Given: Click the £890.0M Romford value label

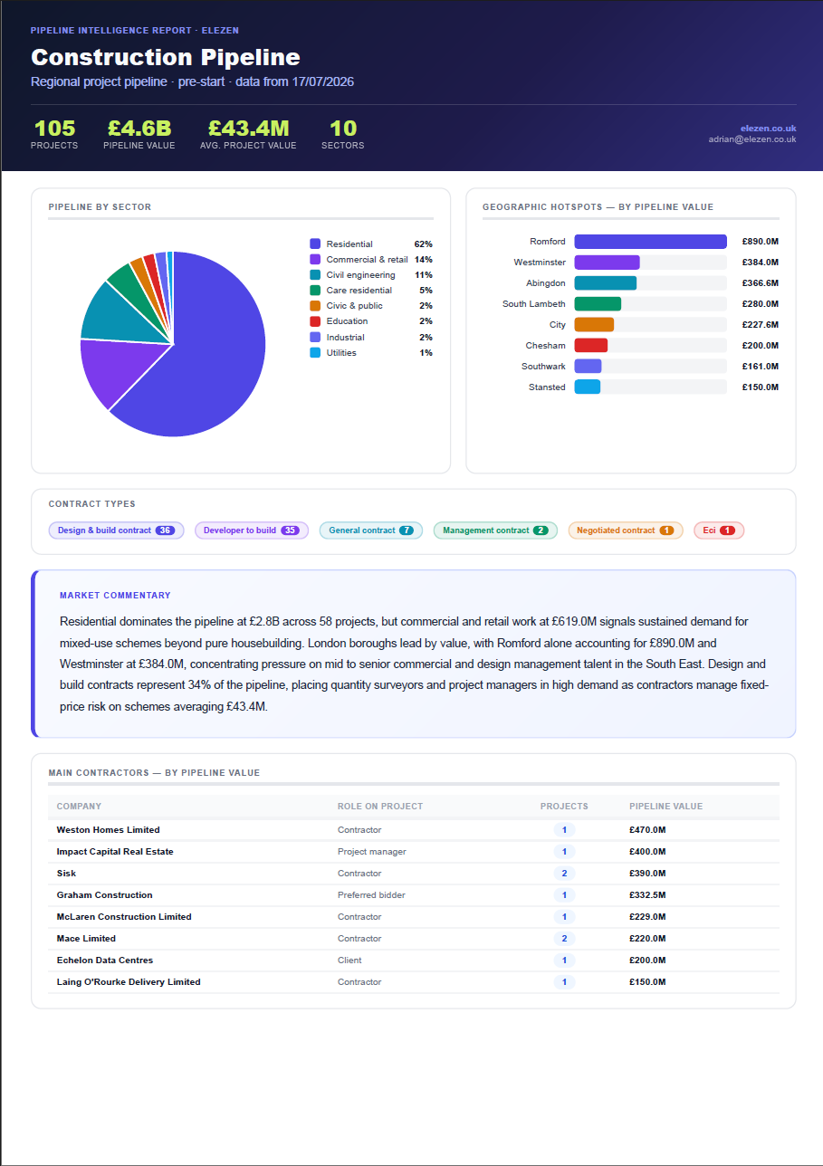Looking at the screenshot, I should click(761, 242).
